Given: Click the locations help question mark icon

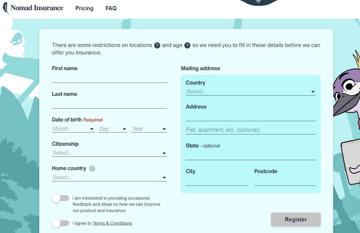Looking at the screenshot, I should point(157,46).
